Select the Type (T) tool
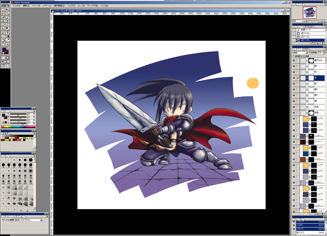 7,33
